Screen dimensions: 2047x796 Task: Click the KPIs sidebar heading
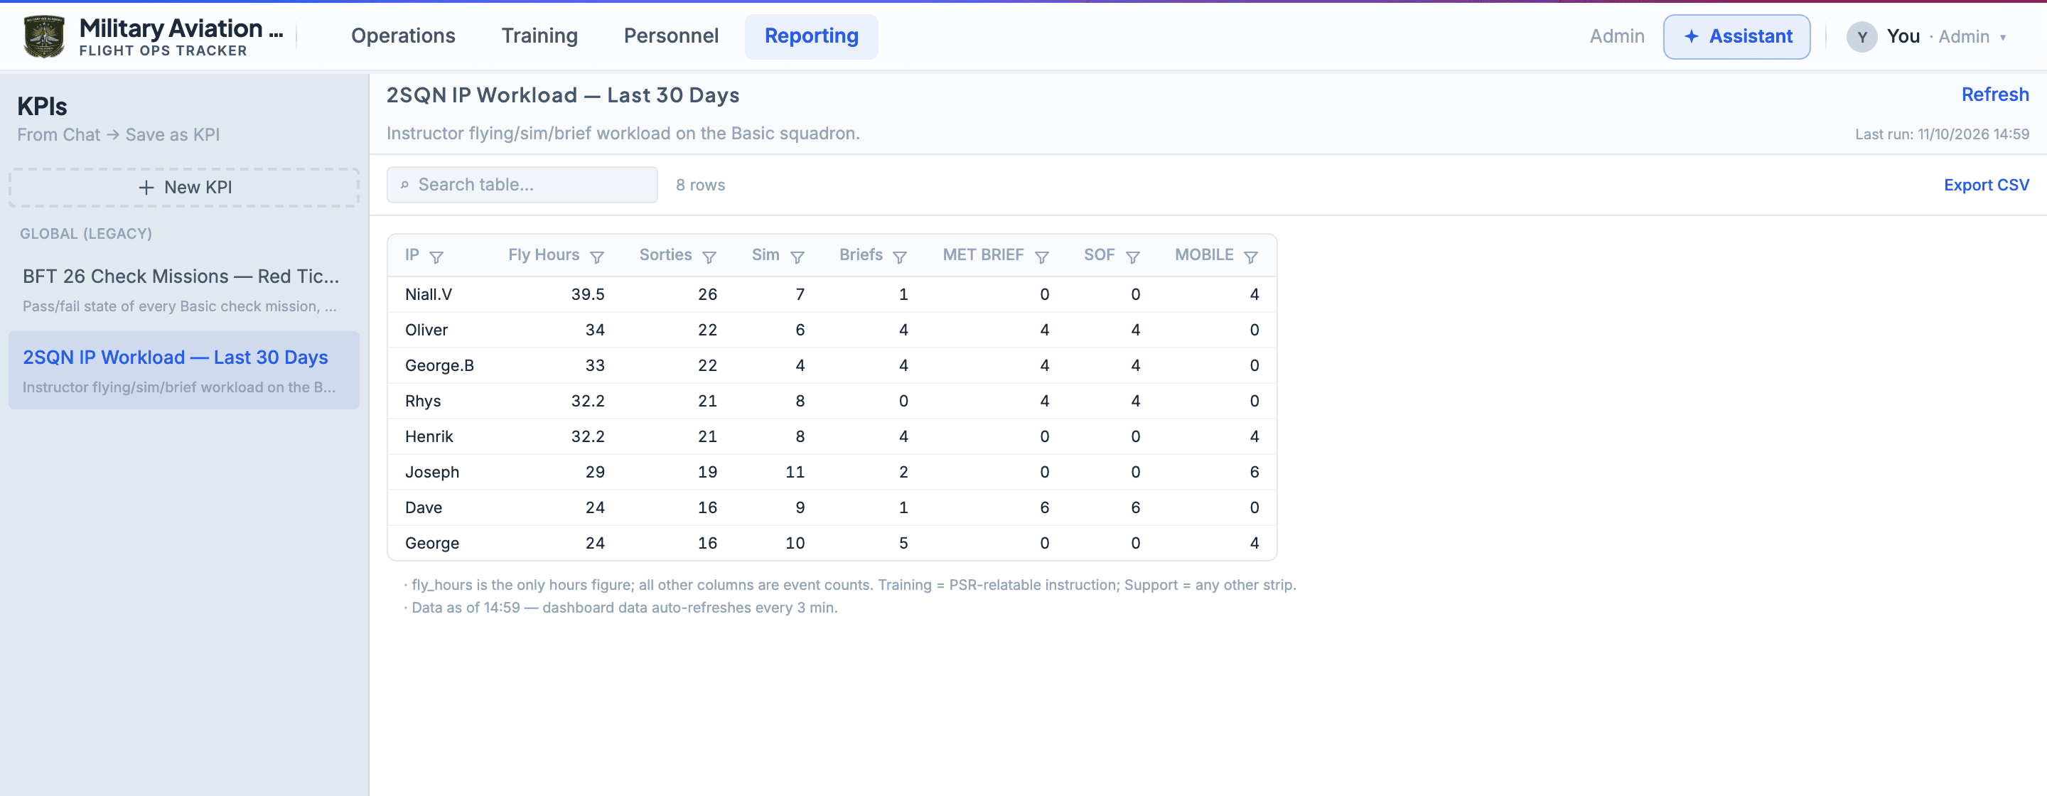pyautogui.click(x=42, y=107)
